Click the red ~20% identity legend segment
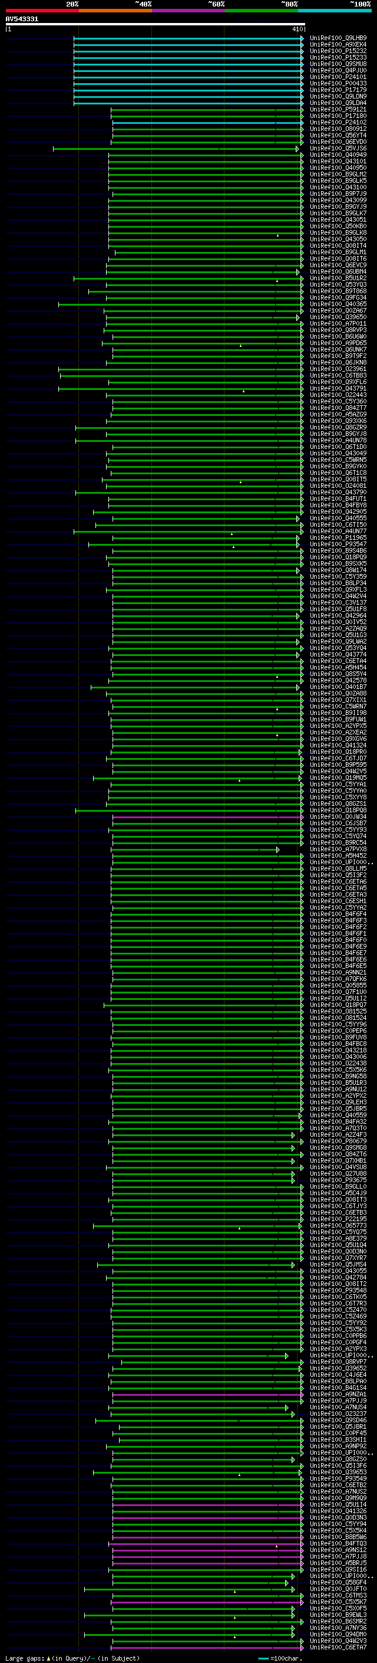Image resolution: width=377 pixels, height=1663 pixels. (x=42, y=11)
